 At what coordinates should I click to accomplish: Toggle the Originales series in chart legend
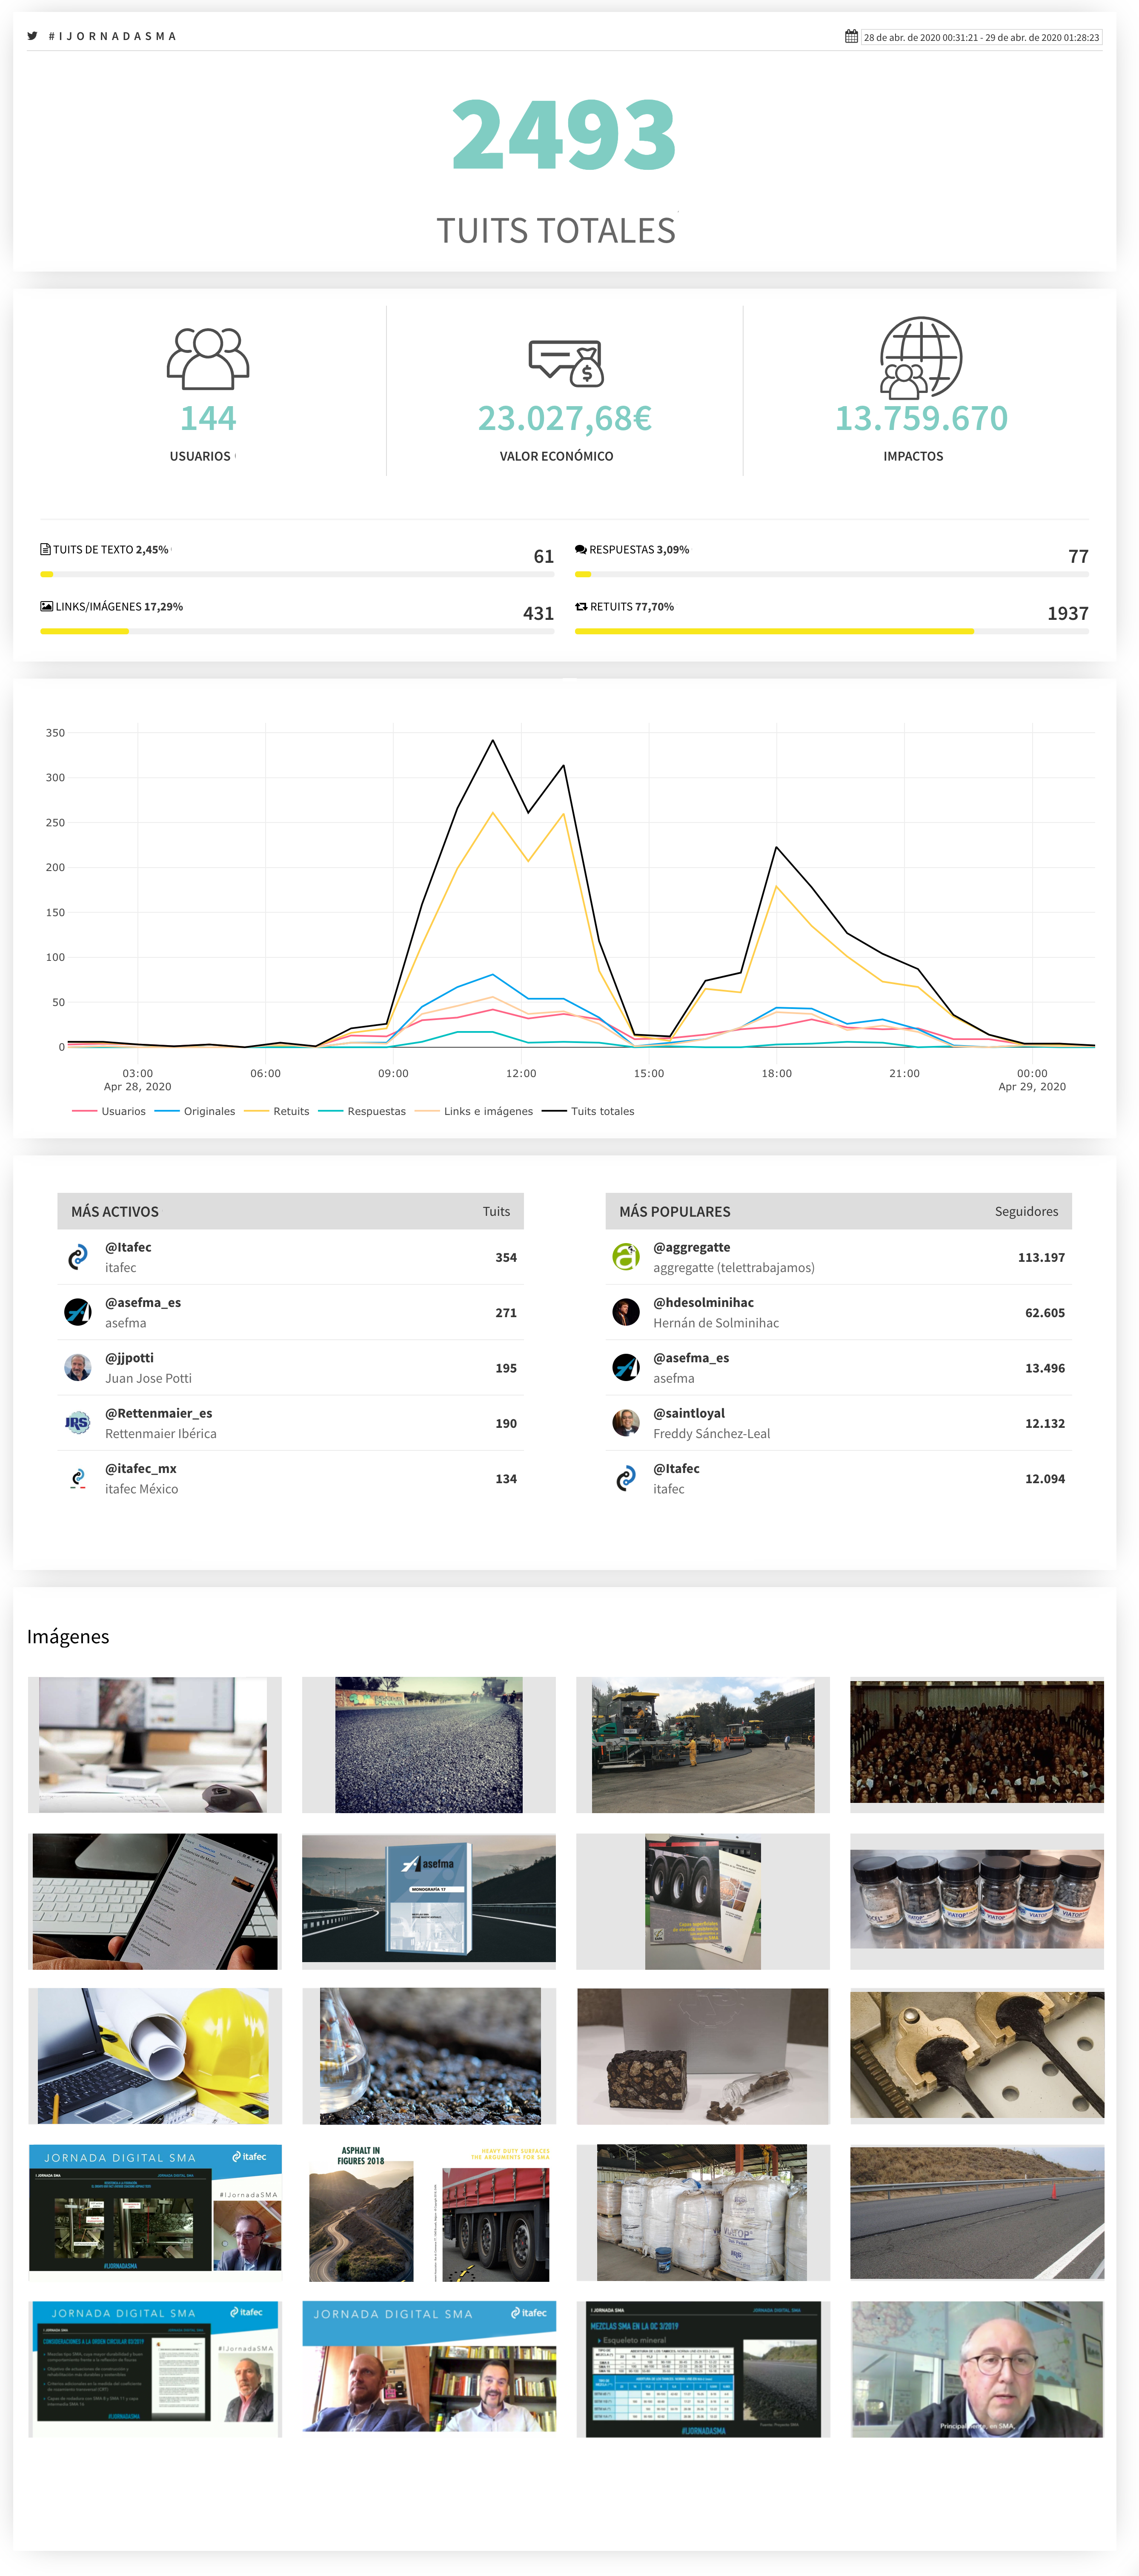pos(195,1111)
